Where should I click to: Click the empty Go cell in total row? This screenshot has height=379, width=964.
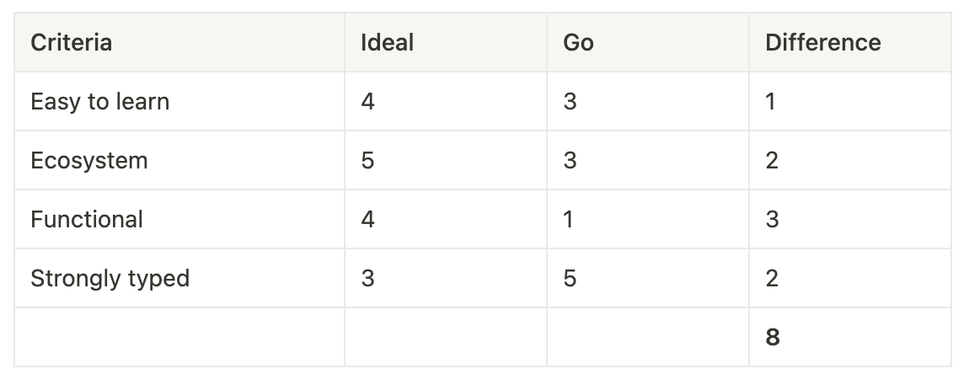pos(648,337)
